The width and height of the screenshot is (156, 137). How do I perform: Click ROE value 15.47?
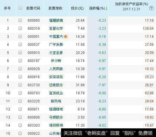149,125
